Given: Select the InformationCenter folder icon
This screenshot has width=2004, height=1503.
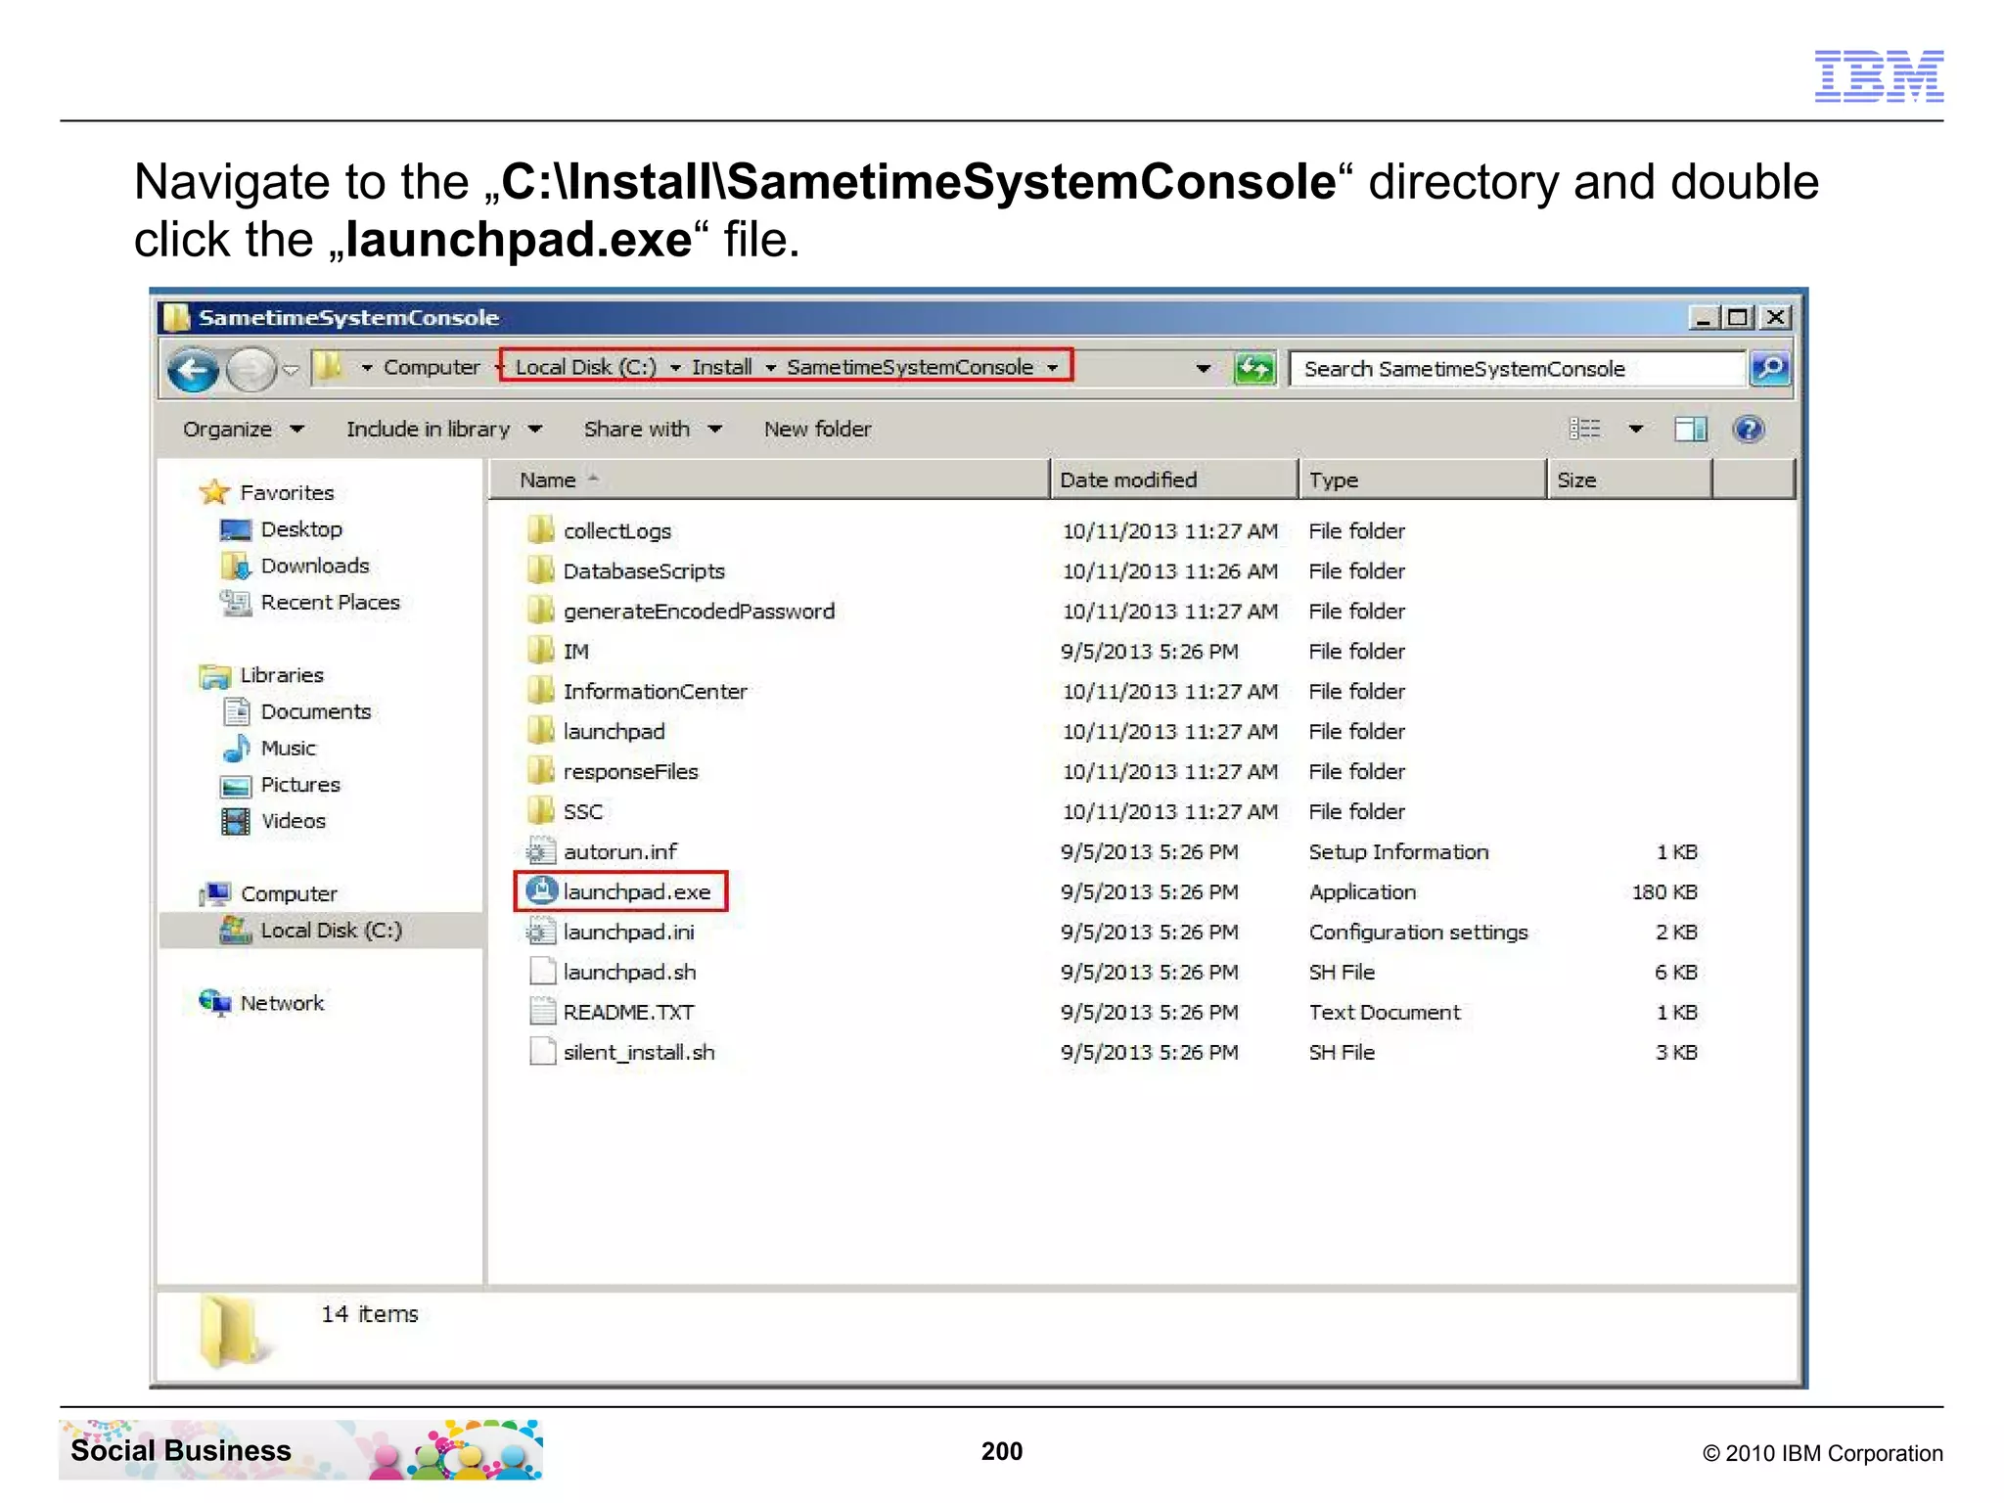Looking at the screenshot, I should pyautogui.click(x=540, y=690).
